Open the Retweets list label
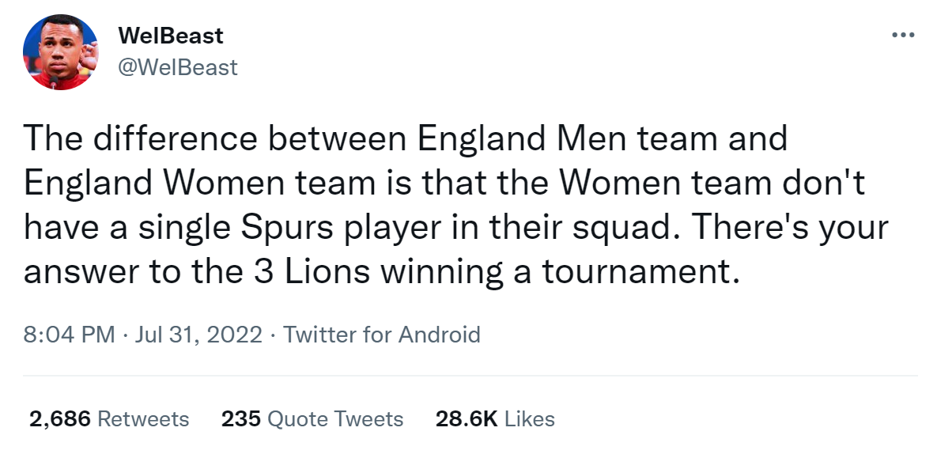The height and width of the screenshot is (454, 937). point(142,418)
